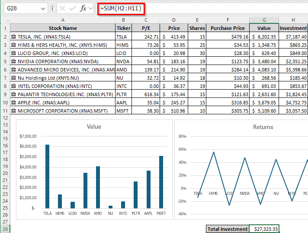Click the stock icon beside HIMS & HERS HEALTH
The image size is (308, 233).
click(x=13, y=45)
